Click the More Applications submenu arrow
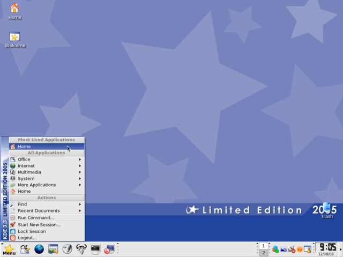This screenshot has width=343, height=257. click(x=80, y=185)
